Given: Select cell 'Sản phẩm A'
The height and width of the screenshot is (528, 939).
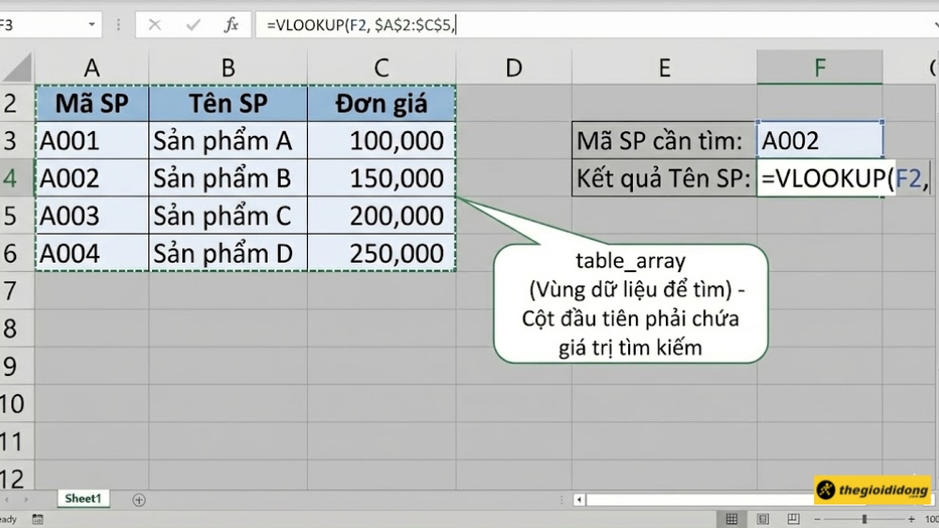Looking at the screenshot, I should coord(228,141).
